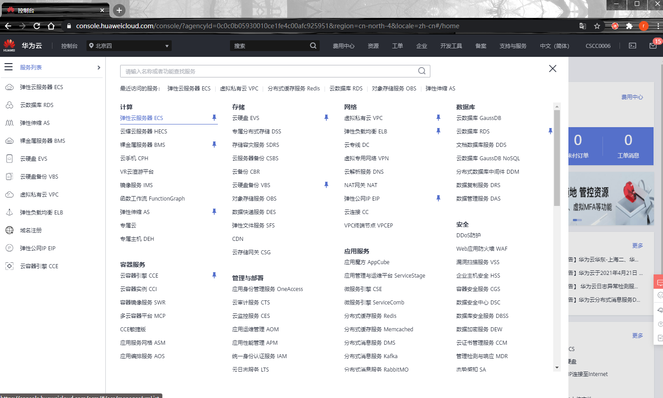Click the service list scrollbar down arrow
663x398 pixels.
tap(557, 368)
